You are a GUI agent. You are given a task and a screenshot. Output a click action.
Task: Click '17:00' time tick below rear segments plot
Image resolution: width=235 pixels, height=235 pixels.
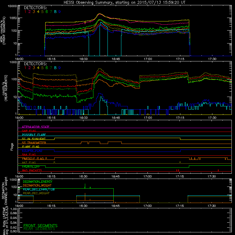click(x=148, y=118)
